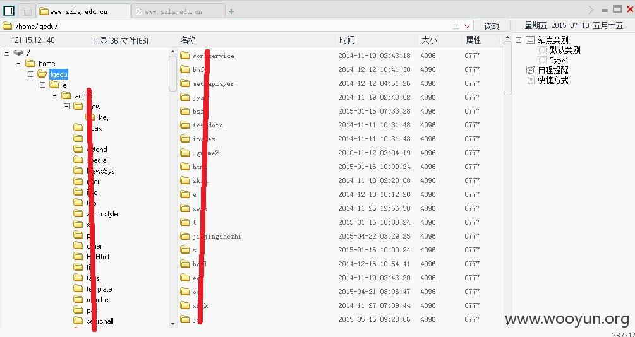The height and width of the screenshot is (337, 635).
Task: Sort by the 属性 column header
Action: click(x=473, y=40)
